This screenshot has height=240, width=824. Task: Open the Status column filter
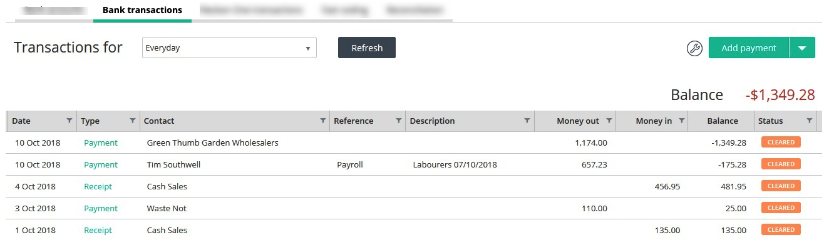coord(809,121)
